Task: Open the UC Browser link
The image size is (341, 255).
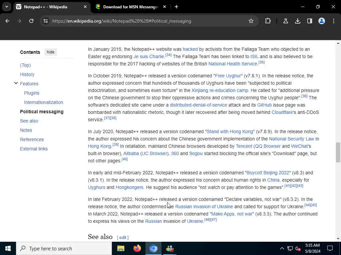Action: pyautogui.click(x=155, y=153)
